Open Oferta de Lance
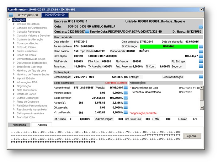218x163 pixels. [26, 94]
